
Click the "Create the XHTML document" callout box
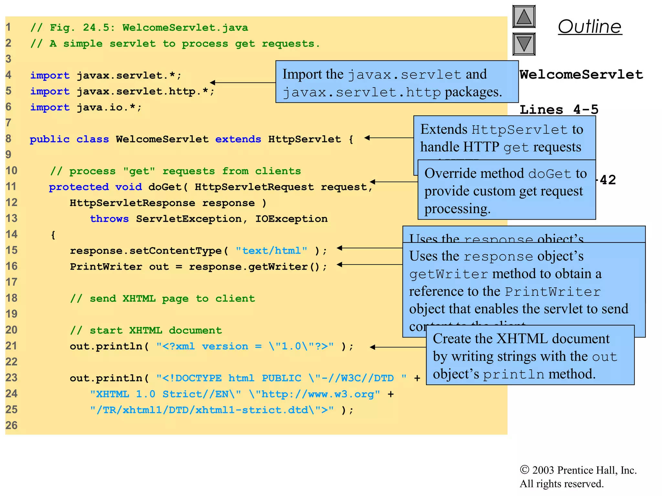530,355
